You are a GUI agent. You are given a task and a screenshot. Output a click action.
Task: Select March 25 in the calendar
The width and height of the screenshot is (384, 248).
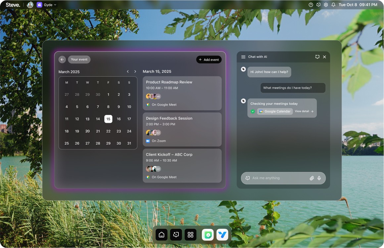pos(67,143)
